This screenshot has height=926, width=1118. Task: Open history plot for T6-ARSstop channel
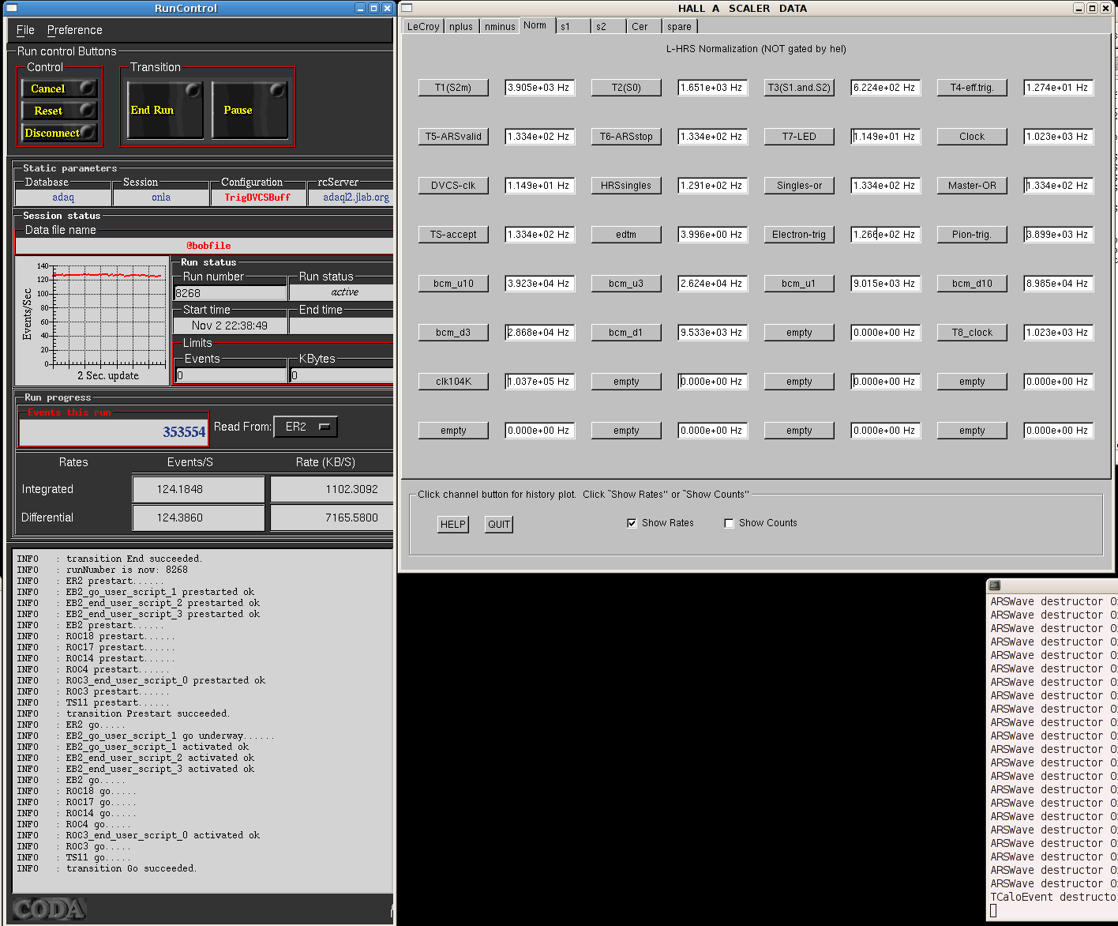pos(626,137)
